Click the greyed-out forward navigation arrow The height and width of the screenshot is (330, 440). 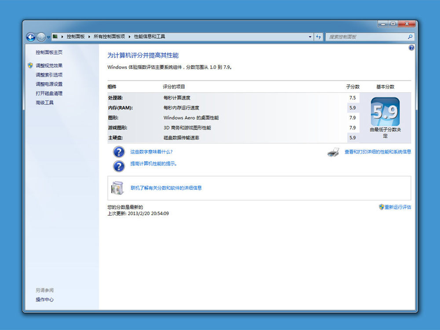[41, 37]
